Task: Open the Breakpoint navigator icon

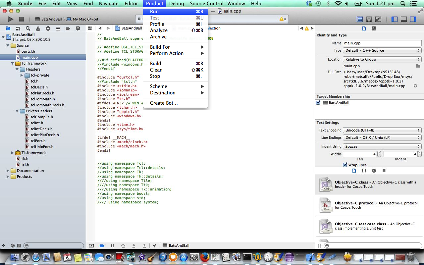Action: 68,28
